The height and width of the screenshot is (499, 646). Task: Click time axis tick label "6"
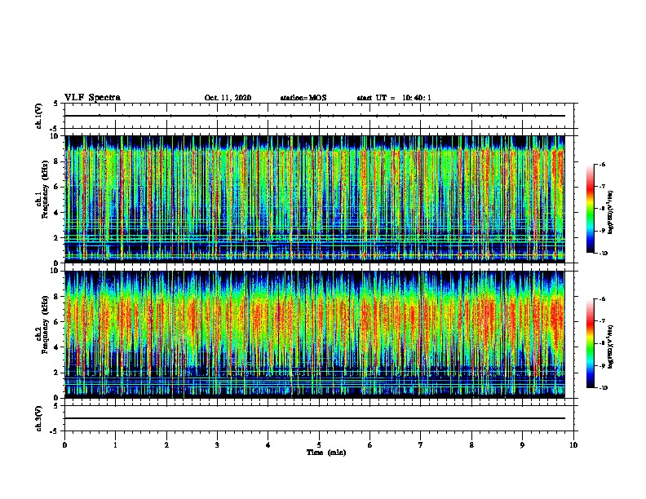coord(370,445)
